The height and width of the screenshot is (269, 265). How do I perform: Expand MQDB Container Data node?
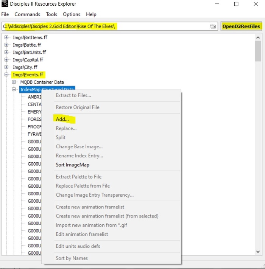(x=14, y=82)
